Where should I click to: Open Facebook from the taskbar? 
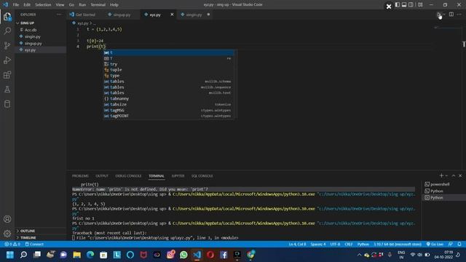point(224,255)
